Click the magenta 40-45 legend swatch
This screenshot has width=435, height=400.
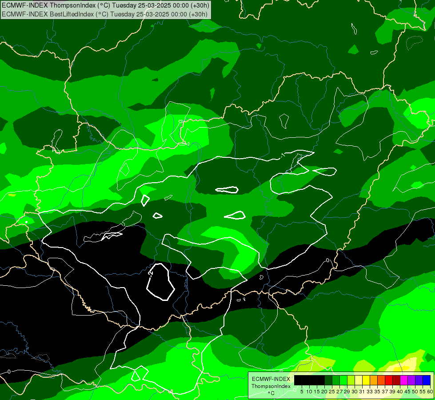[x=404, y=380]
